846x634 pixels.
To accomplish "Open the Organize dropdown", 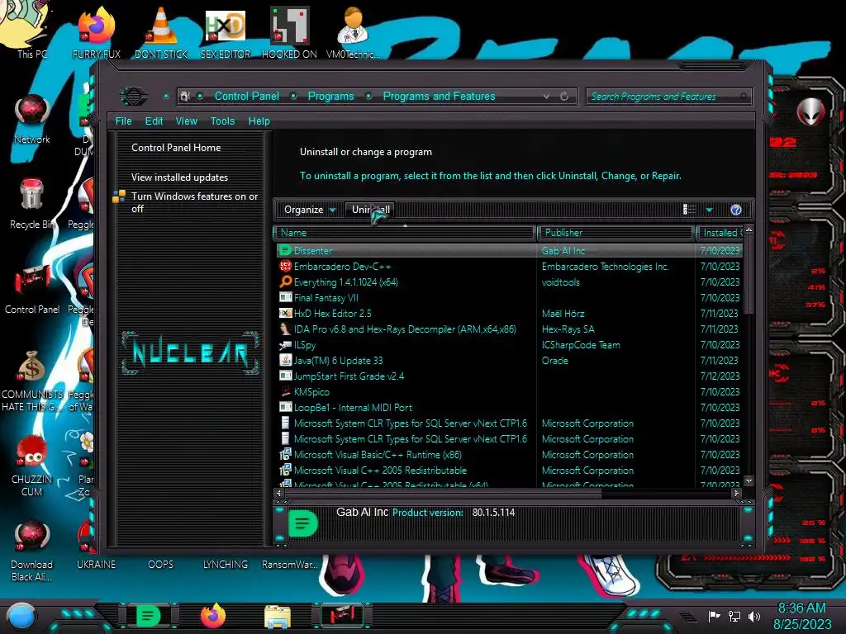I will pyautogui.click(x=309, y=210).
